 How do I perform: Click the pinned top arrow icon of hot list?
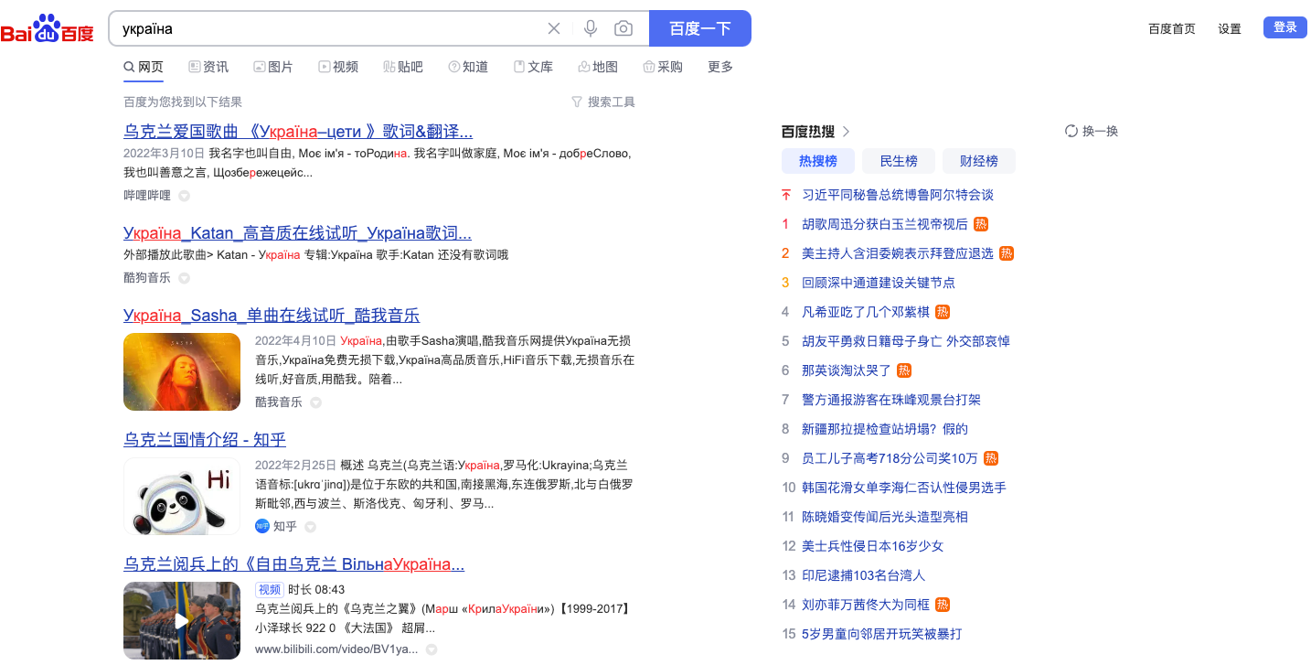(786, 195)
